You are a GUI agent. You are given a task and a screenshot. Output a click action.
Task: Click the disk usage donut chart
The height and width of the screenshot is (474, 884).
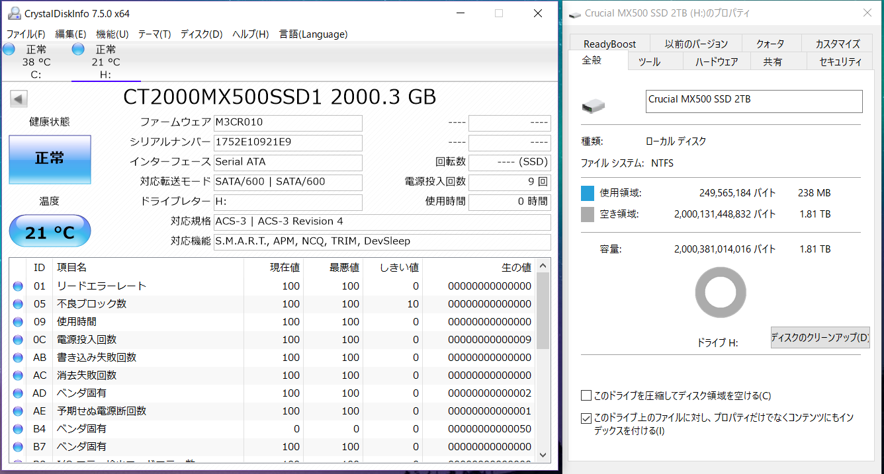tap(721, 294)
